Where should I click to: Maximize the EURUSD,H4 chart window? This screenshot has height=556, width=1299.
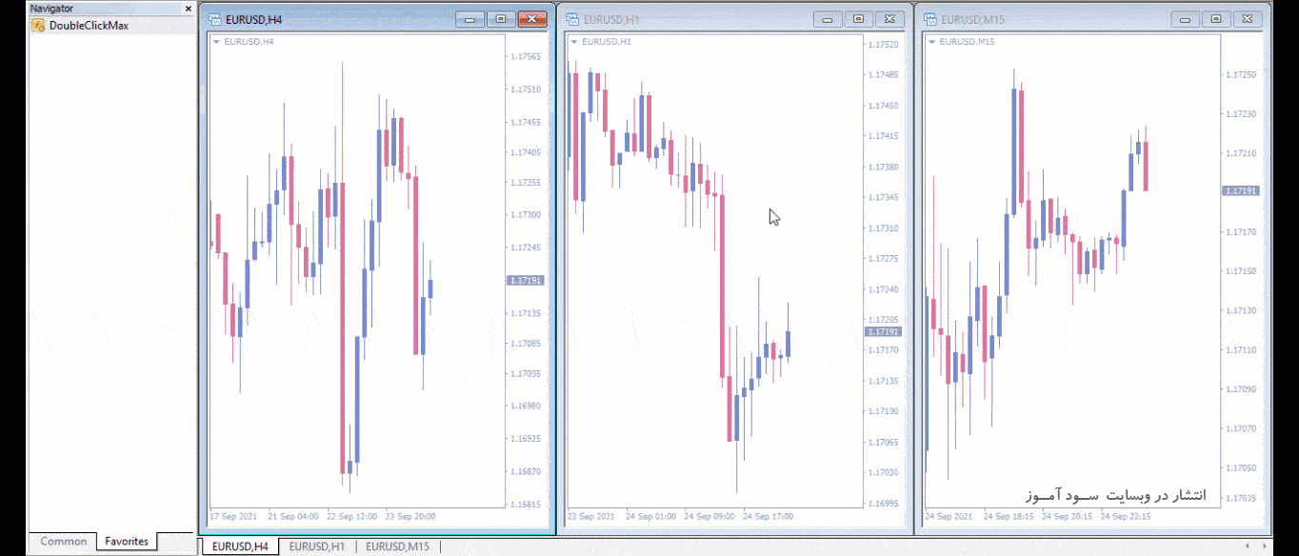501,19
